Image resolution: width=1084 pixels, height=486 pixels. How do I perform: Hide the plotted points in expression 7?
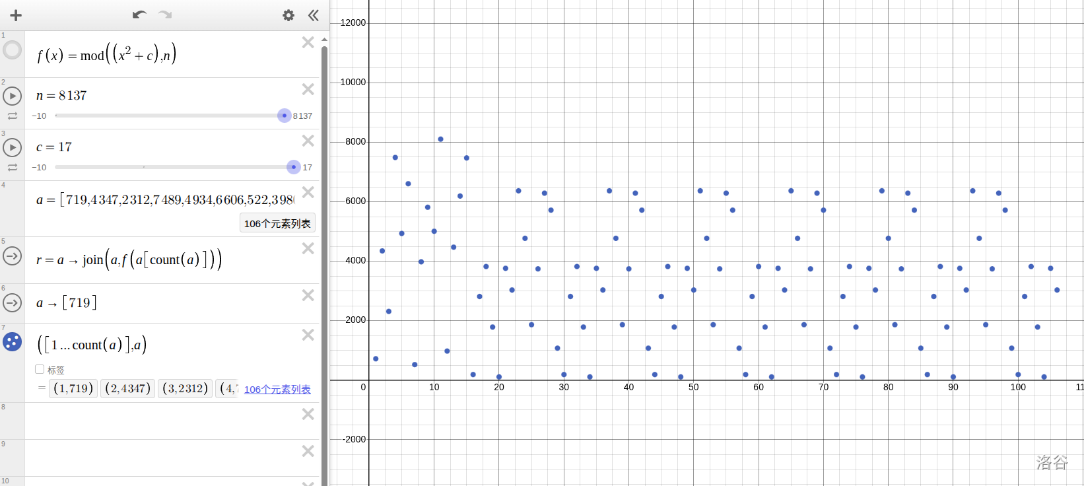pyautogui.click(x=13, y=342)
